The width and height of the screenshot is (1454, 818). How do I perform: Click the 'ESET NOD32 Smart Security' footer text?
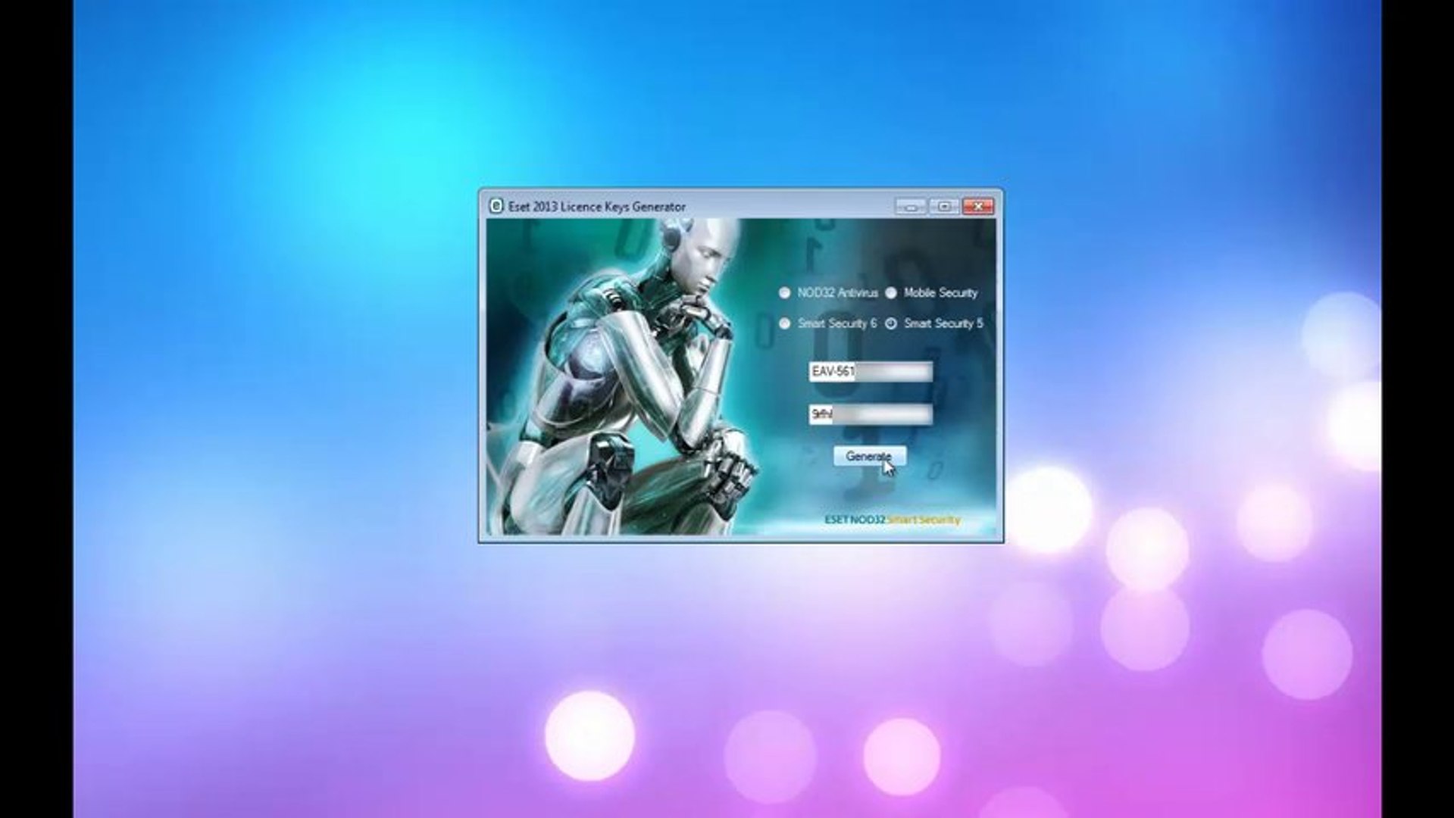click(893, 520)
